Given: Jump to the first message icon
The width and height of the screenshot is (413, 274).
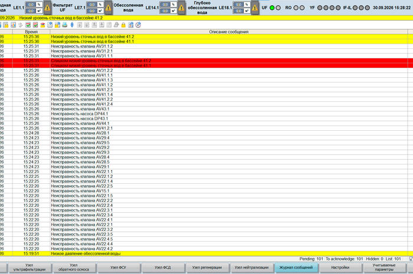Looking at the screenshot, I should click(79, 25).
